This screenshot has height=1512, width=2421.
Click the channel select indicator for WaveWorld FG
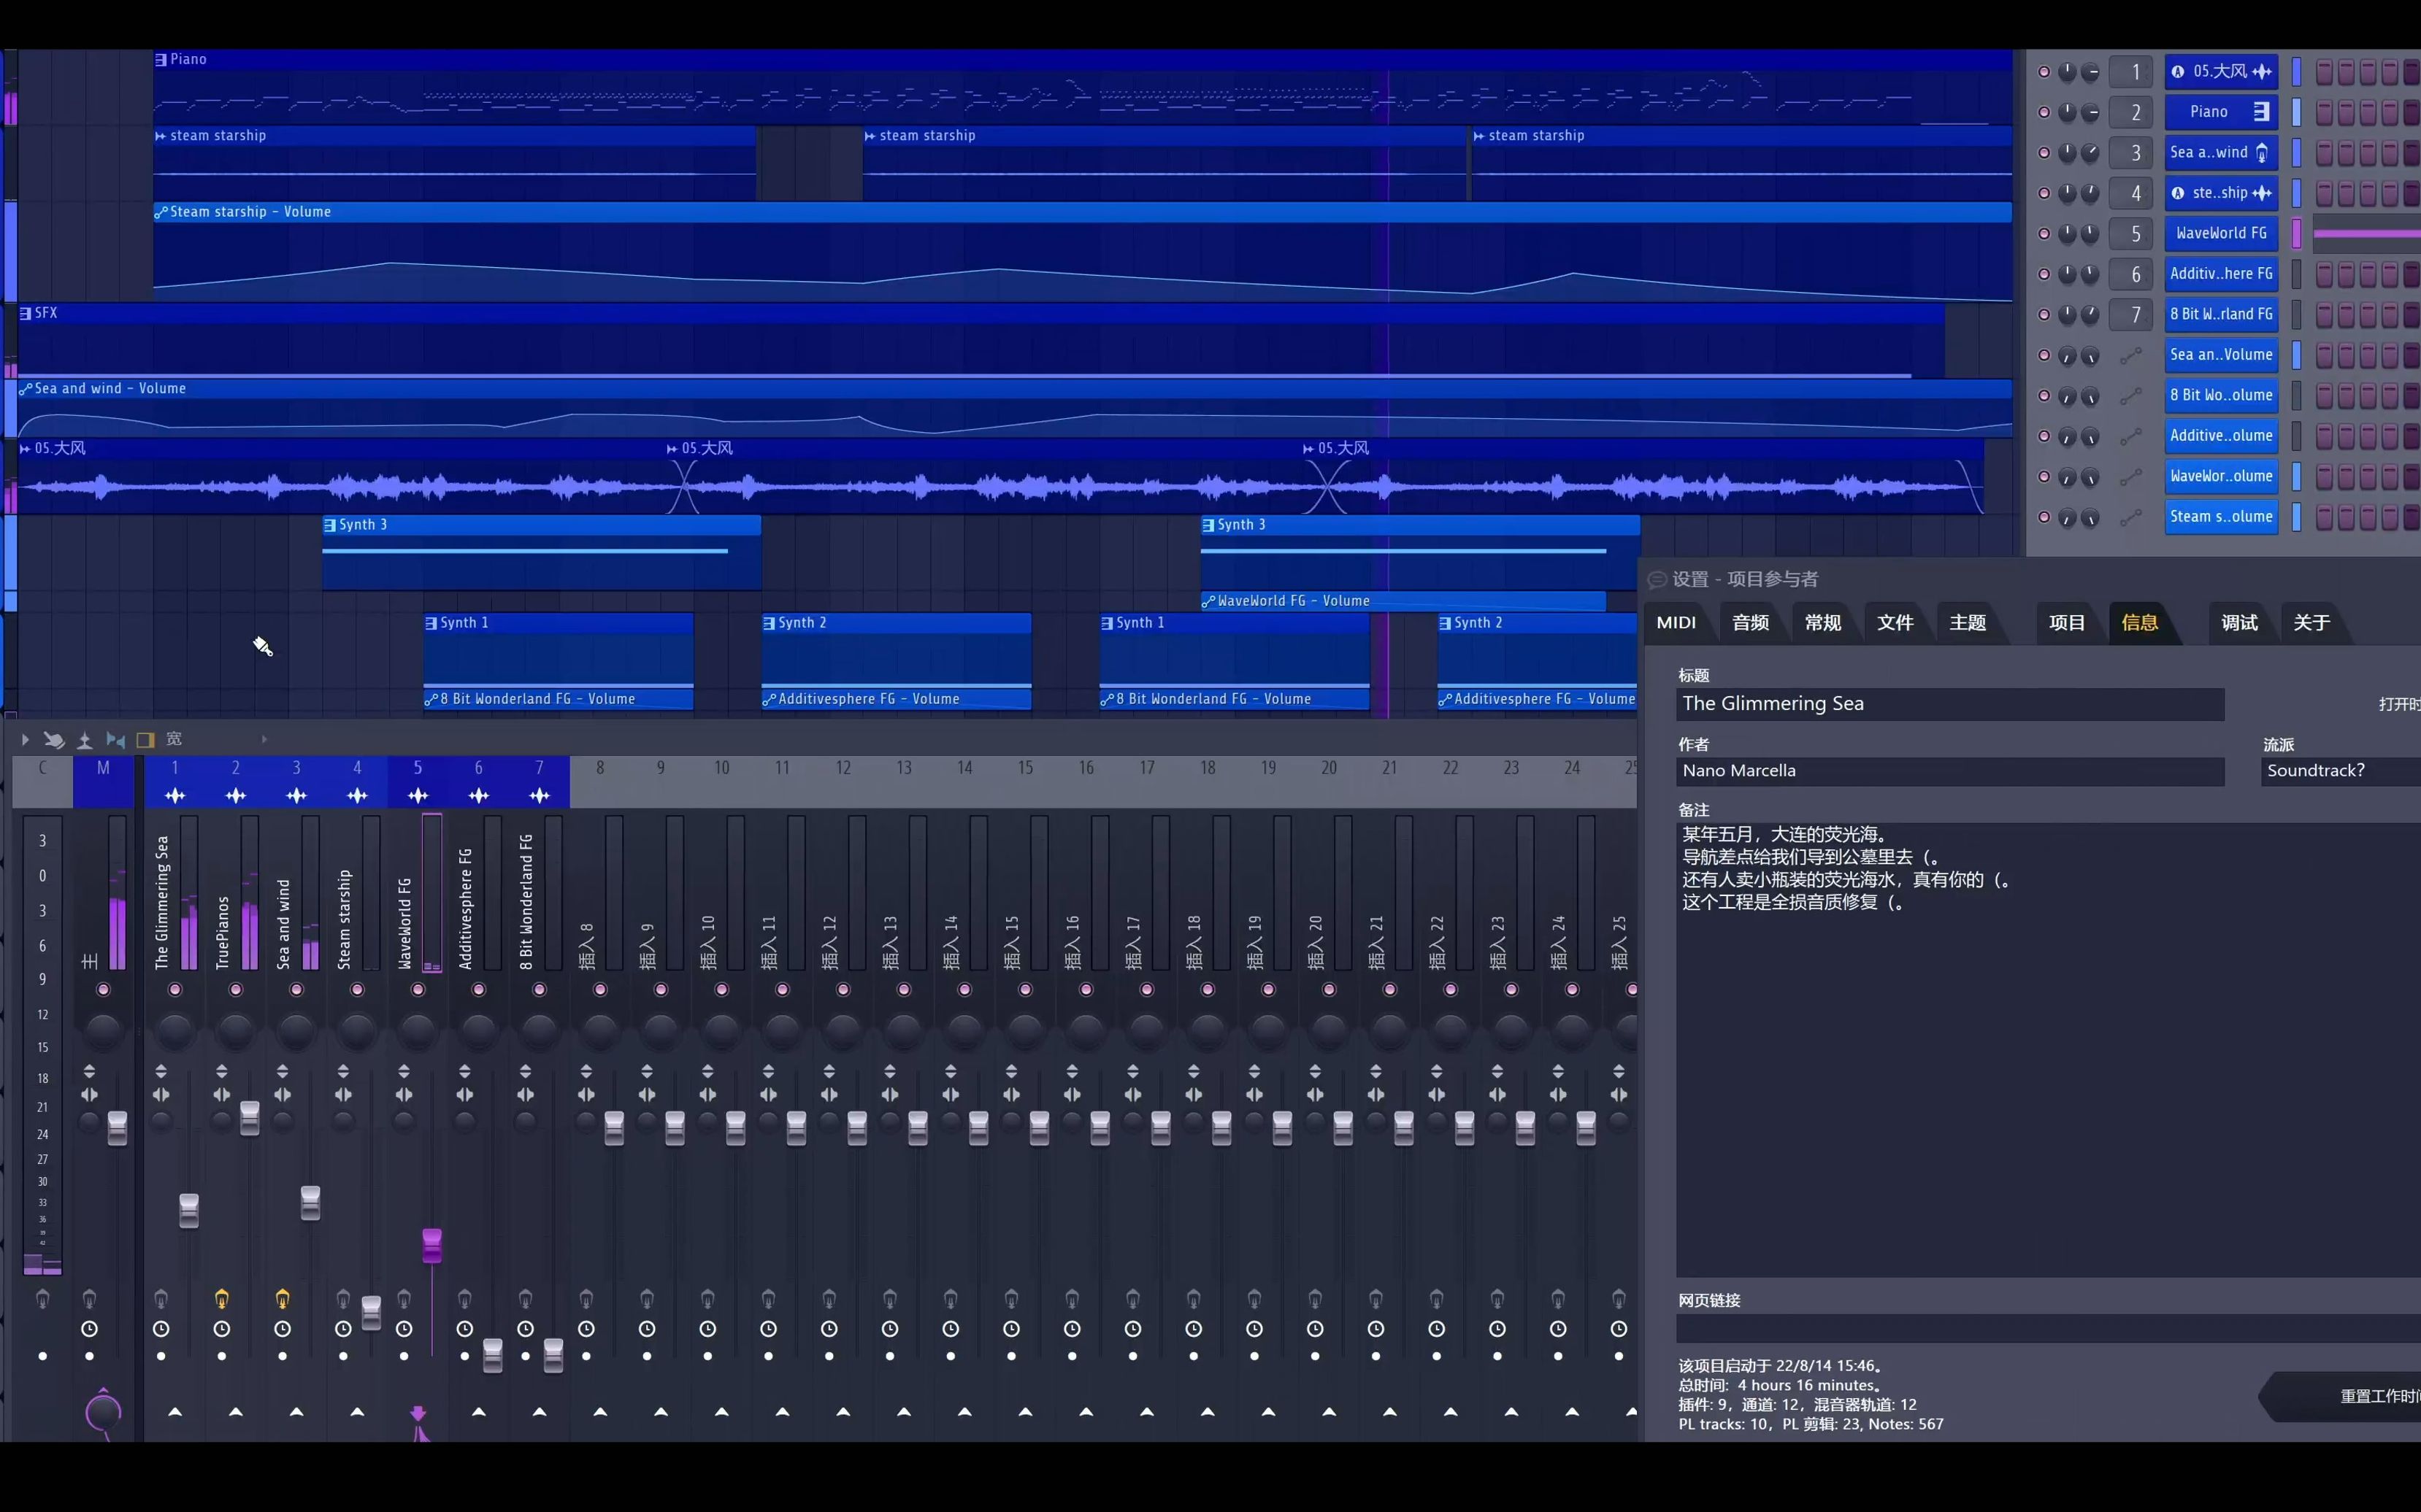[x=2297, y=234]
